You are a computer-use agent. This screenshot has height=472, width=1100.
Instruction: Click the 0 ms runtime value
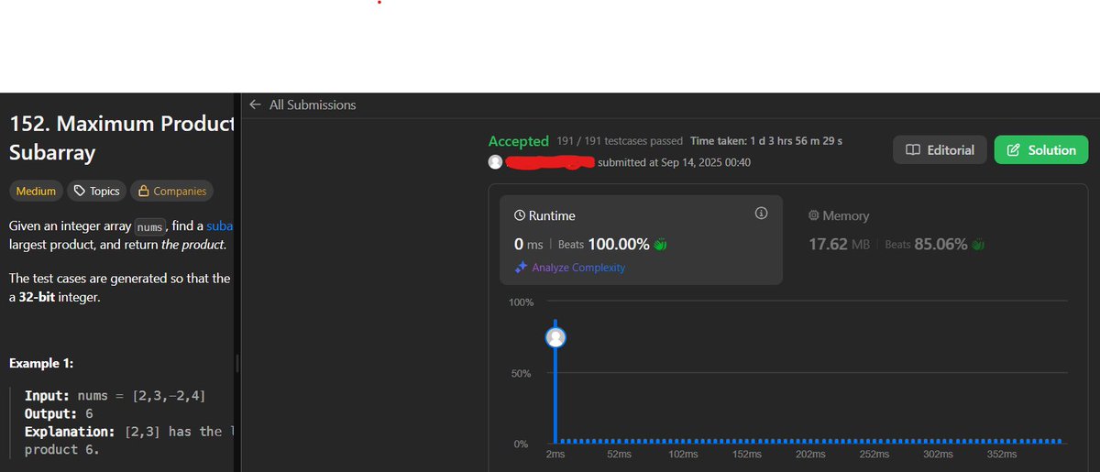(529, 245)
